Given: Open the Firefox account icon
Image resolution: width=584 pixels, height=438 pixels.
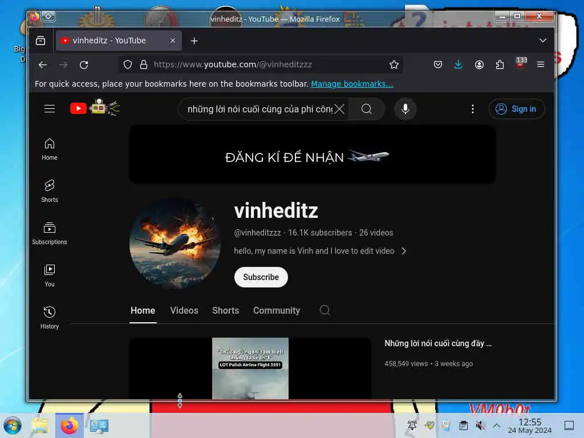Looking at the screenshot, I should tap(479, 65).
